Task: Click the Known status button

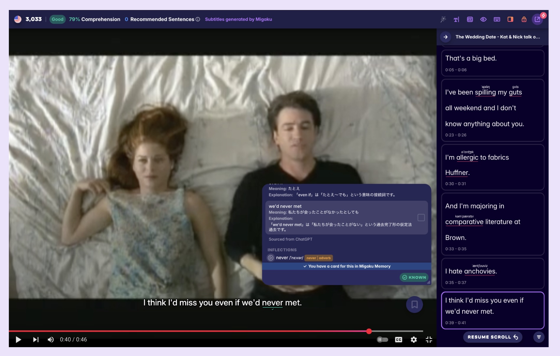Action: point(414,277)
